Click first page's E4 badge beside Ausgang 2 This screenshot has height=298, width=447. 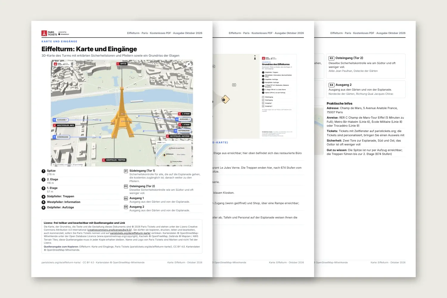tap(126, 207)
